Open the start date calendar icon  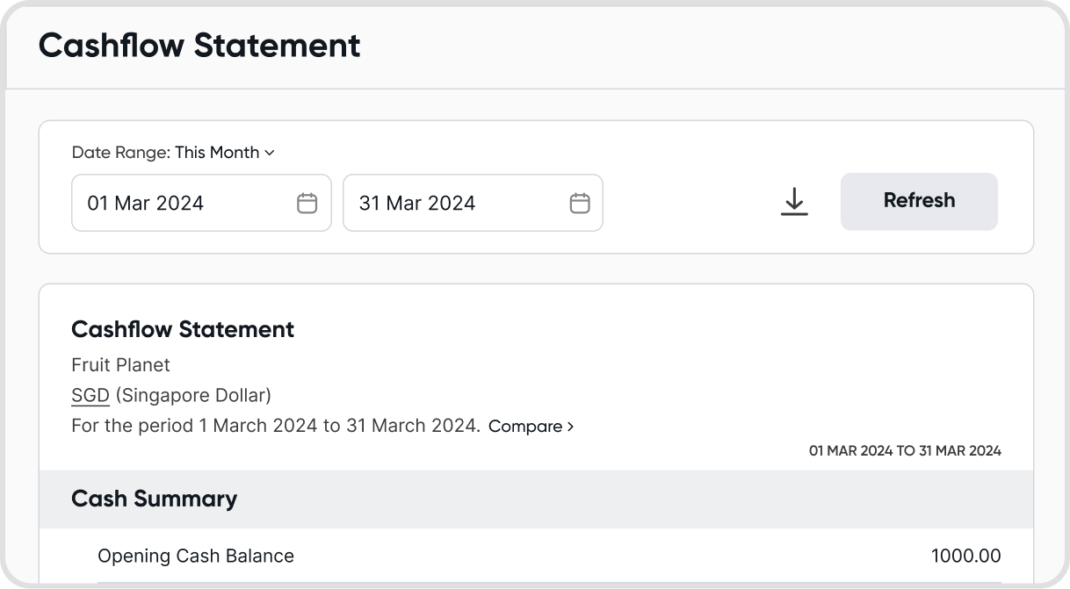click(307, 203)
